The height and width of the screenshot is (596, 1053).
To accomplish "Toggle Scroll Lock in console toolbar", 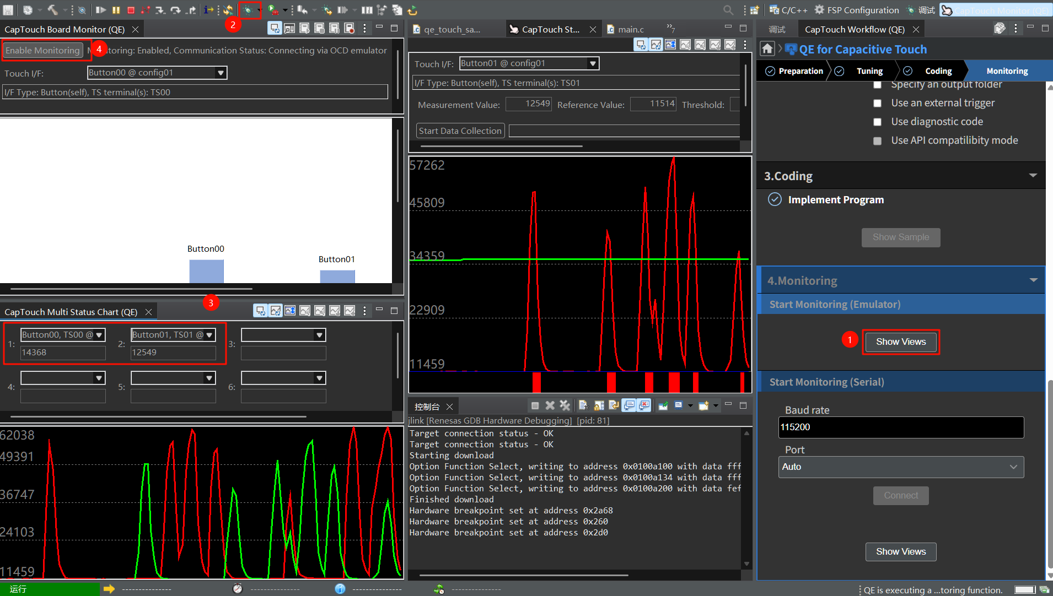I will (x=599, y=406).
